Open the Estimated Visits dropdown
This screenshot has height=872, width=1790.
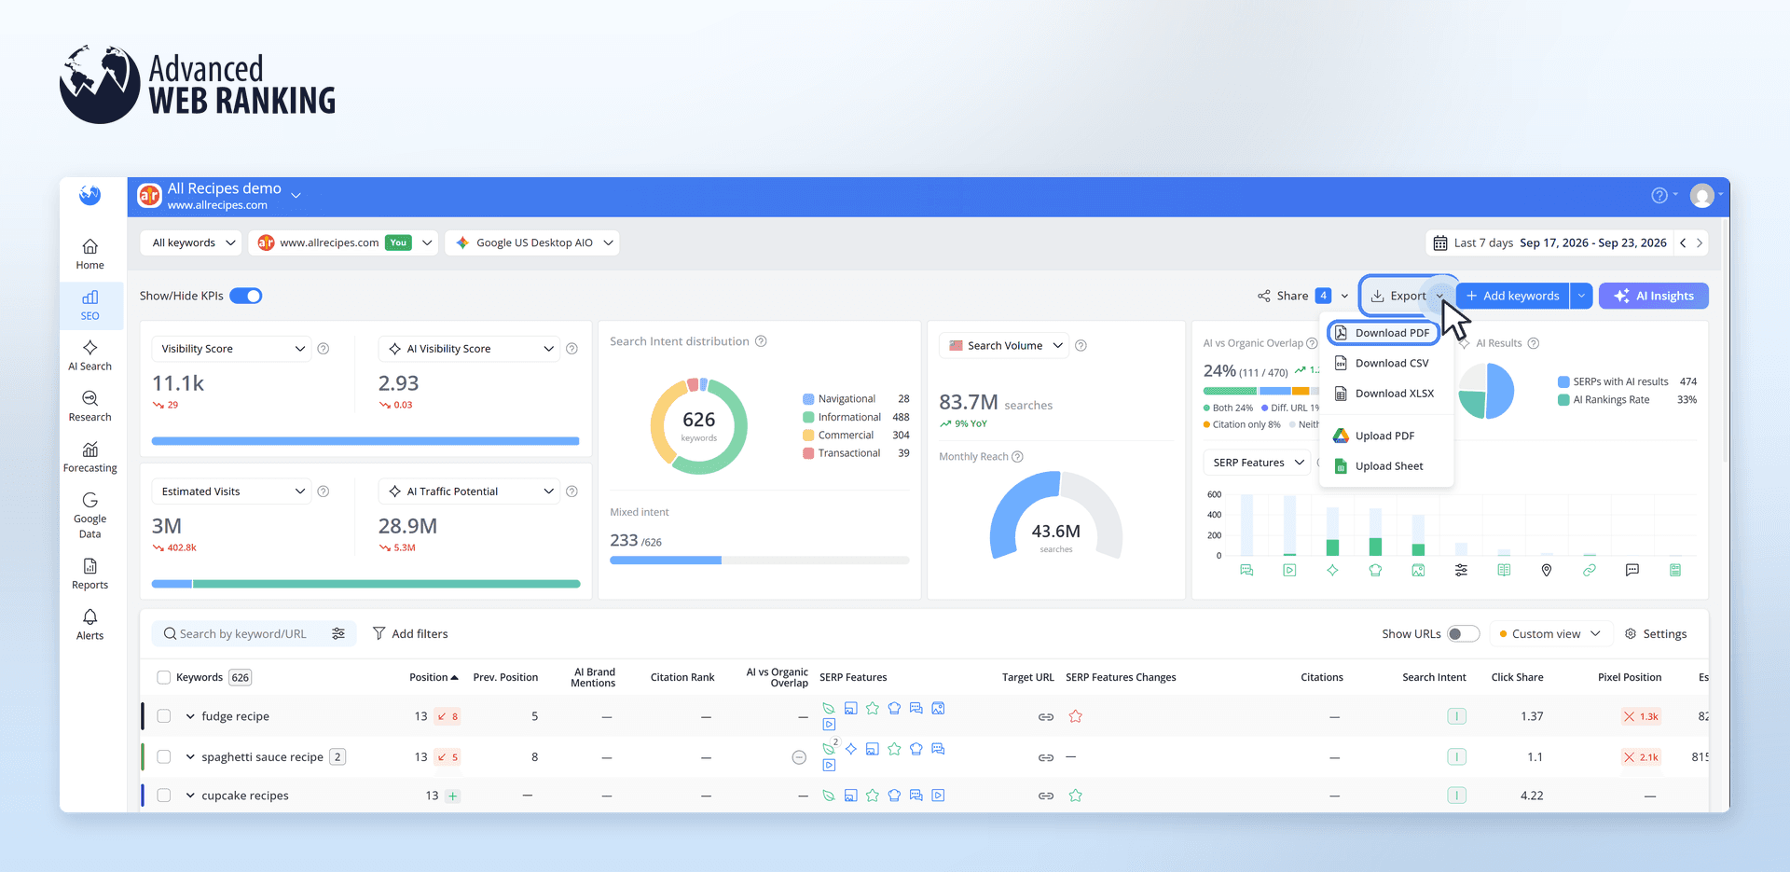tap(232, 491)
